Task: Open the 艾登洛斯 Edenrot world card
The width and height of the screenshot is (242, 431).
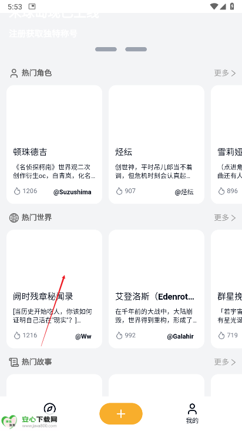Action: pyautogui.click(x=156, y=289)
